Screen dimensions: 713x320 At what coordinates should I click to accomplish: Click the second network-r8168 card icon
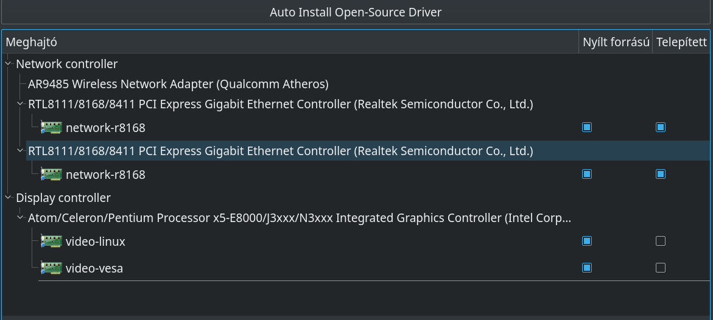pos(51,174)
